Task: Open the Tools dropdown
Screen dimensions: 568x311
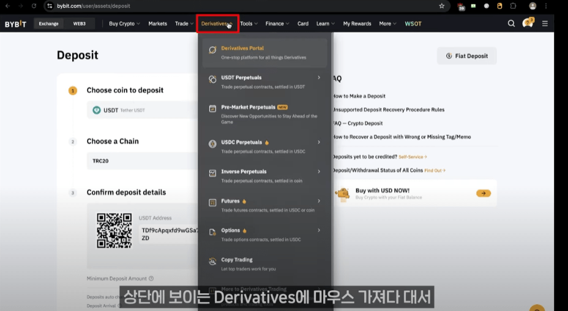Action: [249, 23]
